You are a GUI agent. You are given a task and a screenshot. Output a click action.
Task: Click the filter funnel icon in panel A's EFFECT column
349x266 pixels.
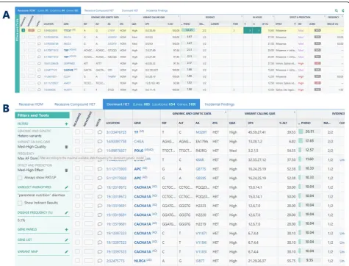[x=295, y=24]
